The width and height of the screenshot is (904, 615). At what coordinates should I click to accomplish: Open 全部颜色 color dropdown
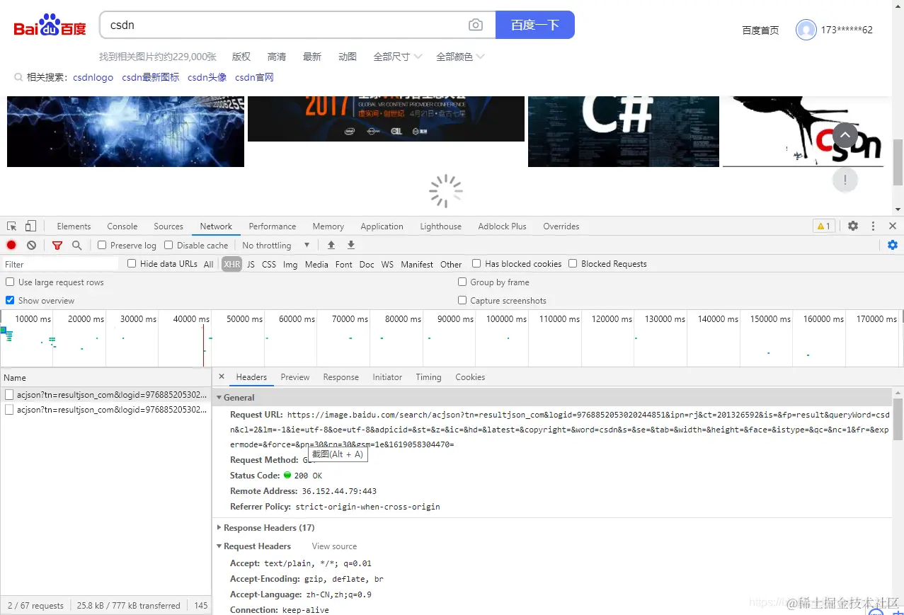coord(460,57)
